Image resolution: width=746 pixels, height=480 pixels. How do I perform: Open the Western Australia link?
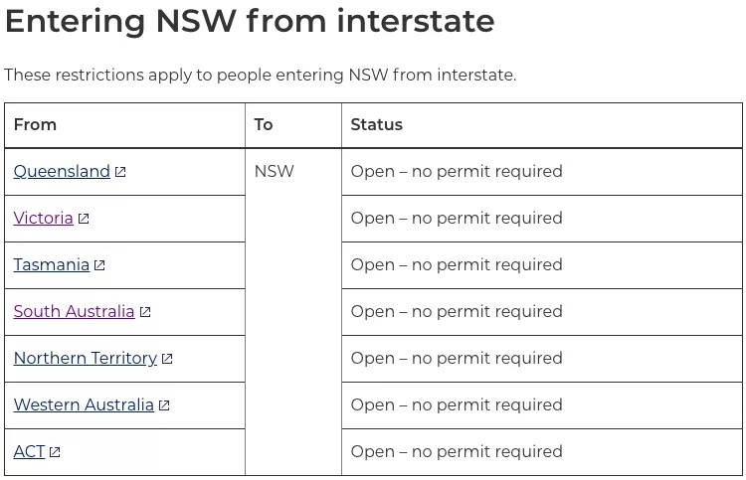tap(84, 404)
